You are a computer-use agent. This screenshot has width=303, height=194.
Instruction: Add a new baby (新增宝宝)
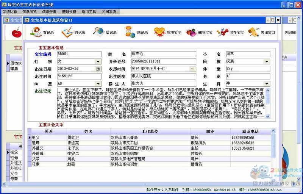[x=167, y=32]
